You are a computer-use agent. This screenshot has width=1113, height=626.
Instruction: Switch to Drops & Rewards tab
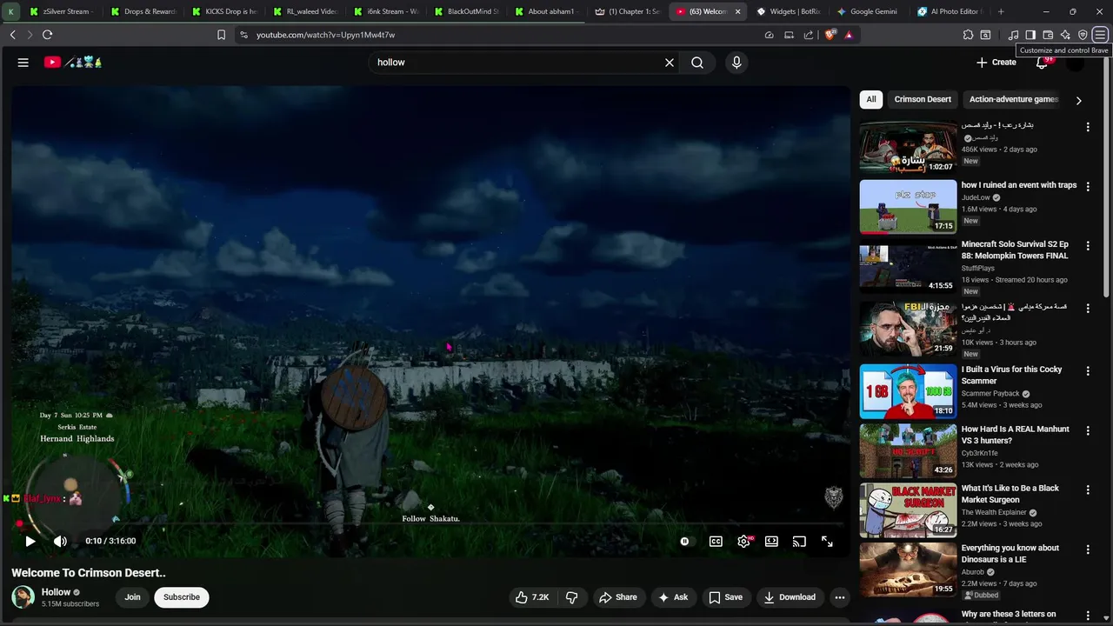click(x=142, y=11)
